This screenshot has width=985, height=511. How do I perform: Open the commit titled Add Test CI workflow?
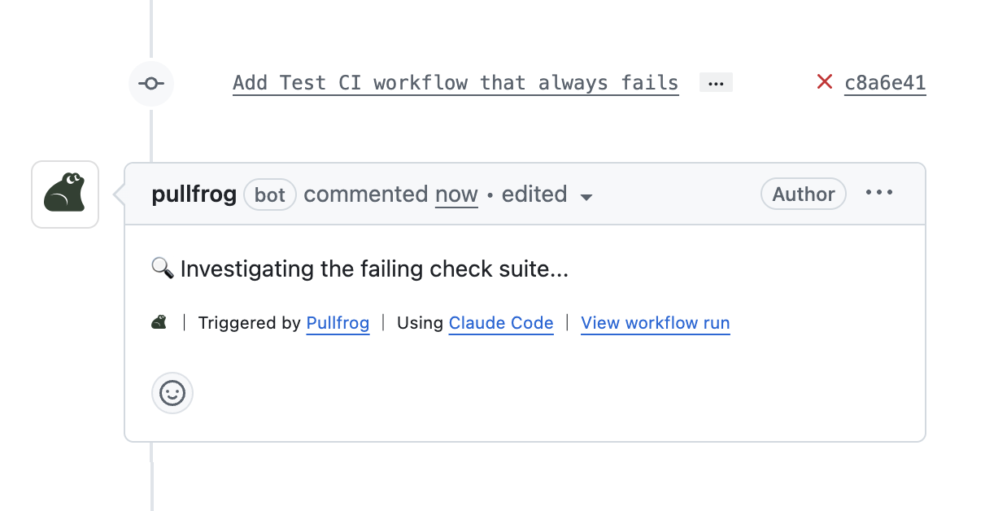pyautogui.click(x=455, y=82)
